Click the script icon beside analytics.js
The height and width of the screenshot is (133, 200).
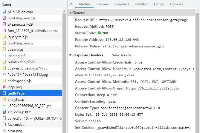click(x=4, y=99)
